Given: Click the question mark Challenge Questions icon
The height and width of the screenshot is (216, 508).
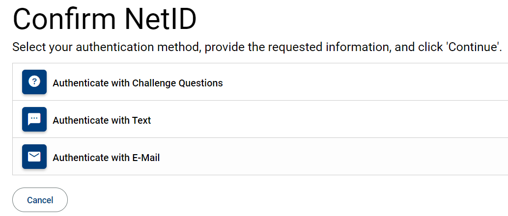Looking at the screenshot, I should click(34, 82).
